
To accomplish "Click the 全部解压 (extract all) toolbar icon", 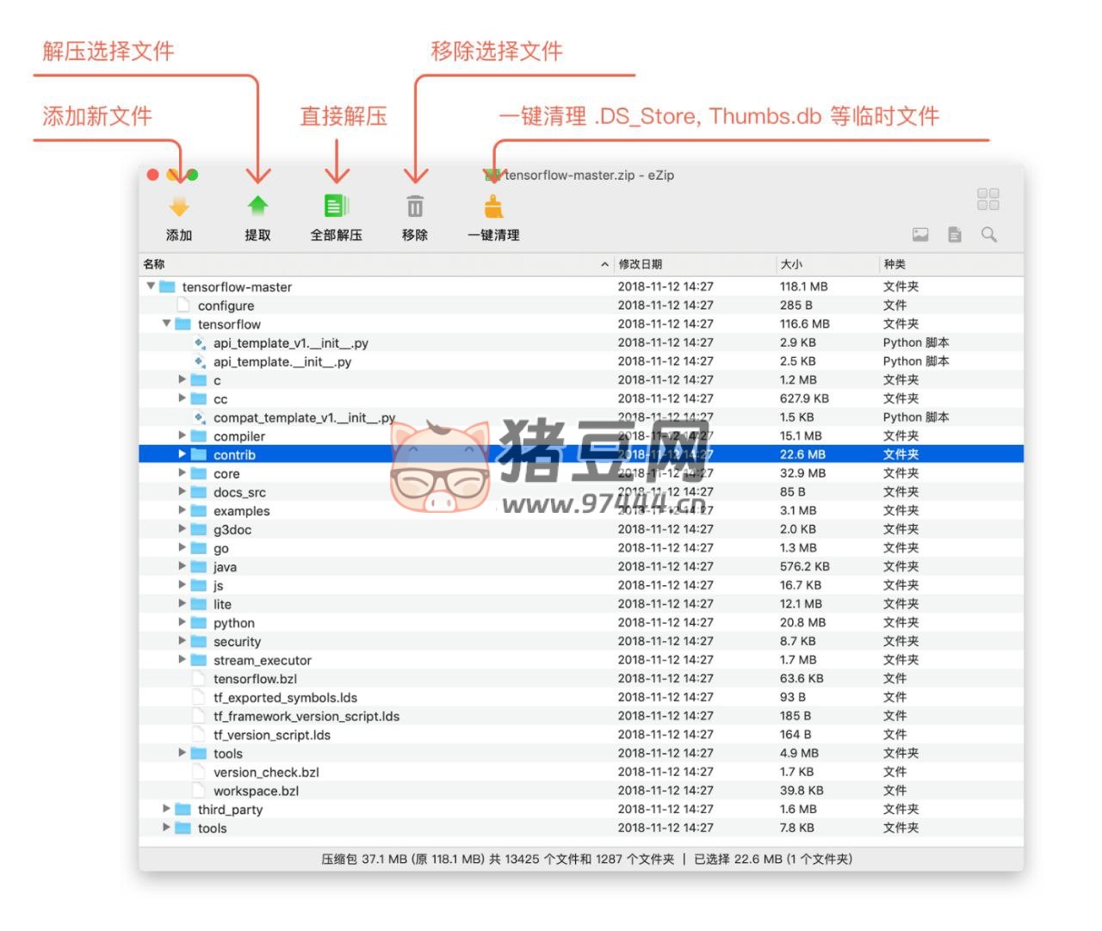I will 336,205.
